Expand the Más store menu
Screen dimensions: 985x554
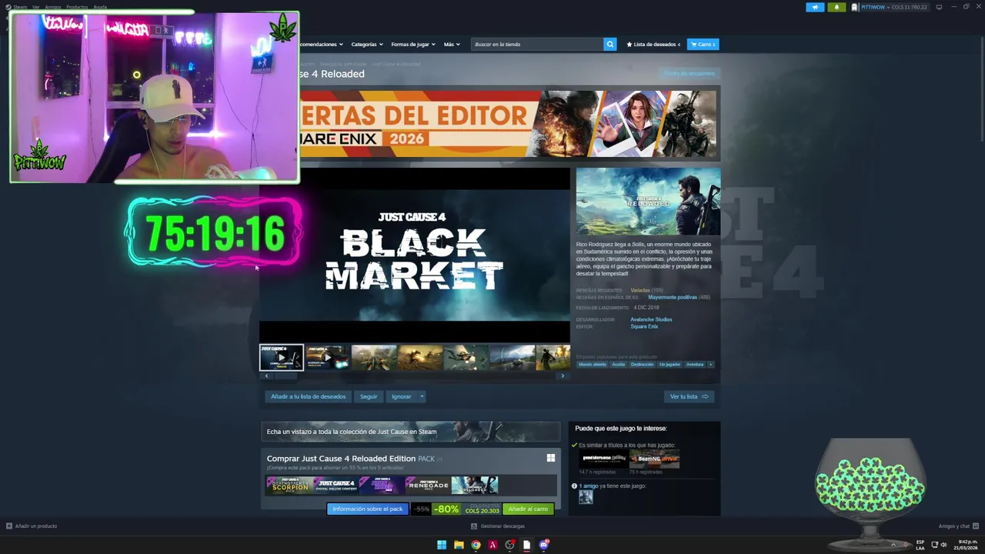(x=452, y=44)
